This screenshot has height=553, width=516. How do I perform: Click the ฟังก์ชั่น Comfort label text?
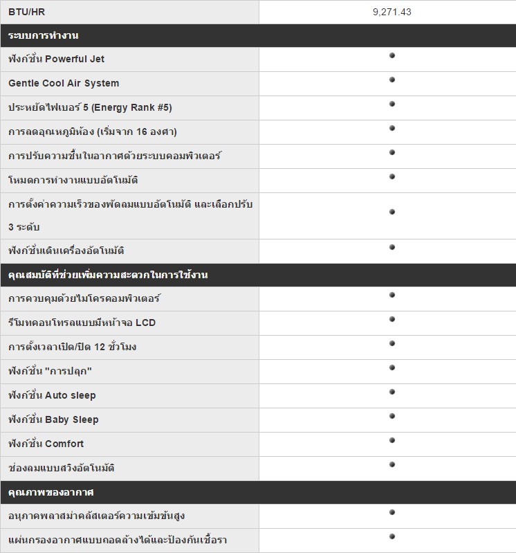(46, 444)
